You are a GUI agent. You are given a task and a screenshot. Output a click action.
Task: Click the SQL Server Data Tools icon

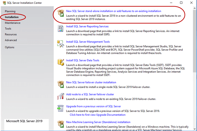coord(61,62)
